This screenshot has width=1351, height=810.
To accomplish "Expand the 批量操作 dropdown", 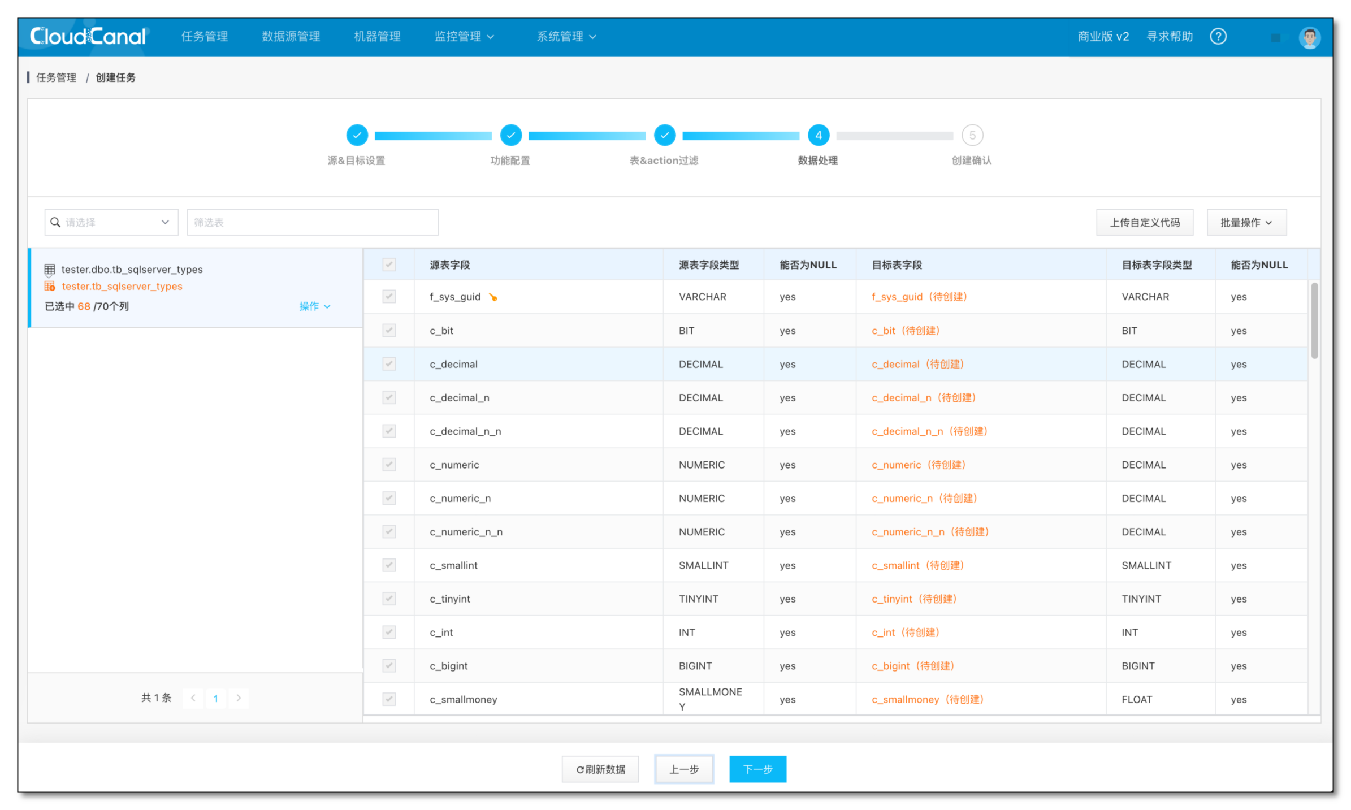I will point(1246,223).
